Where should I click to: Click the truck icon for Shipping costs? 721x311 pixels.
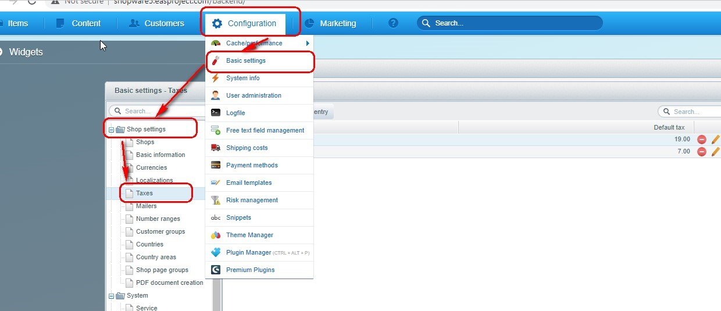coord(216,148)
